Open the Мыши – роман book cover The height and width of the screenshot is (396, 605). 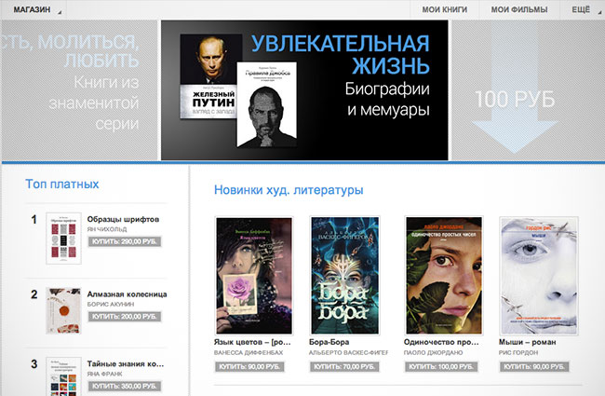click(539, 276)
